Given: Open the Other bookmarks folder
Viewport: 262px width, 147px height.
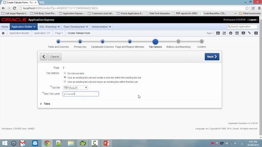Looking at the screenshot, I should (250, 13).
